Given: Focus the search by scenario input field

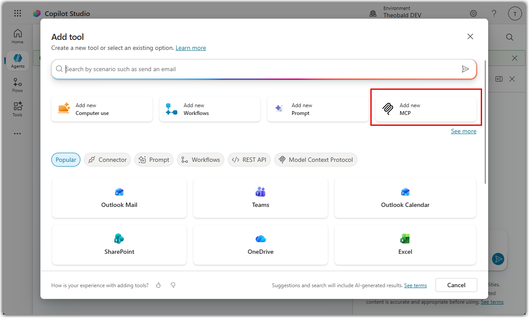Looking at the screenshot, I should pos(264,69).
